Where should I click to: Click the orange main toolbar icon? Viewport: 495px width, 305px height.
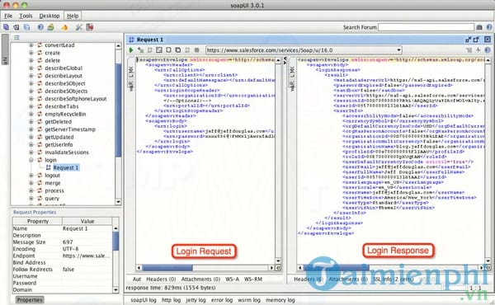point(64,27)
